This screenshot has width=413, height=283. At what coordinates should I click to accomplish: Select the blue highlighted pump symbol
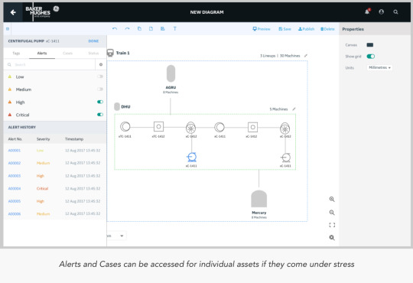(191, 158)
